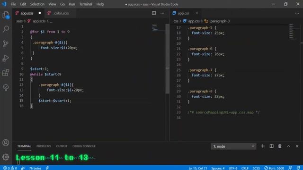Click errors and warnings count in status bar
303x170 pixels.
pos(10,168)
